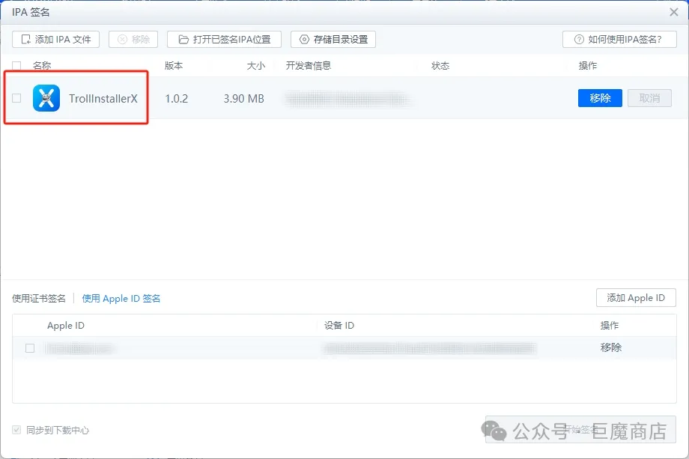Screen dimensions: 689x459
Task: Switch to the sign with certificate tab
Action: [x=39, y=299]
